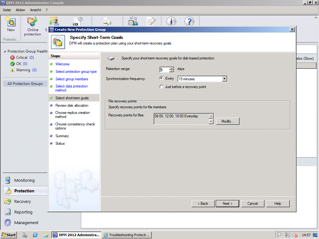Open the 15 minutes frequency dropdown
Viewport: 319px width, 239px height.
(224, 79)
